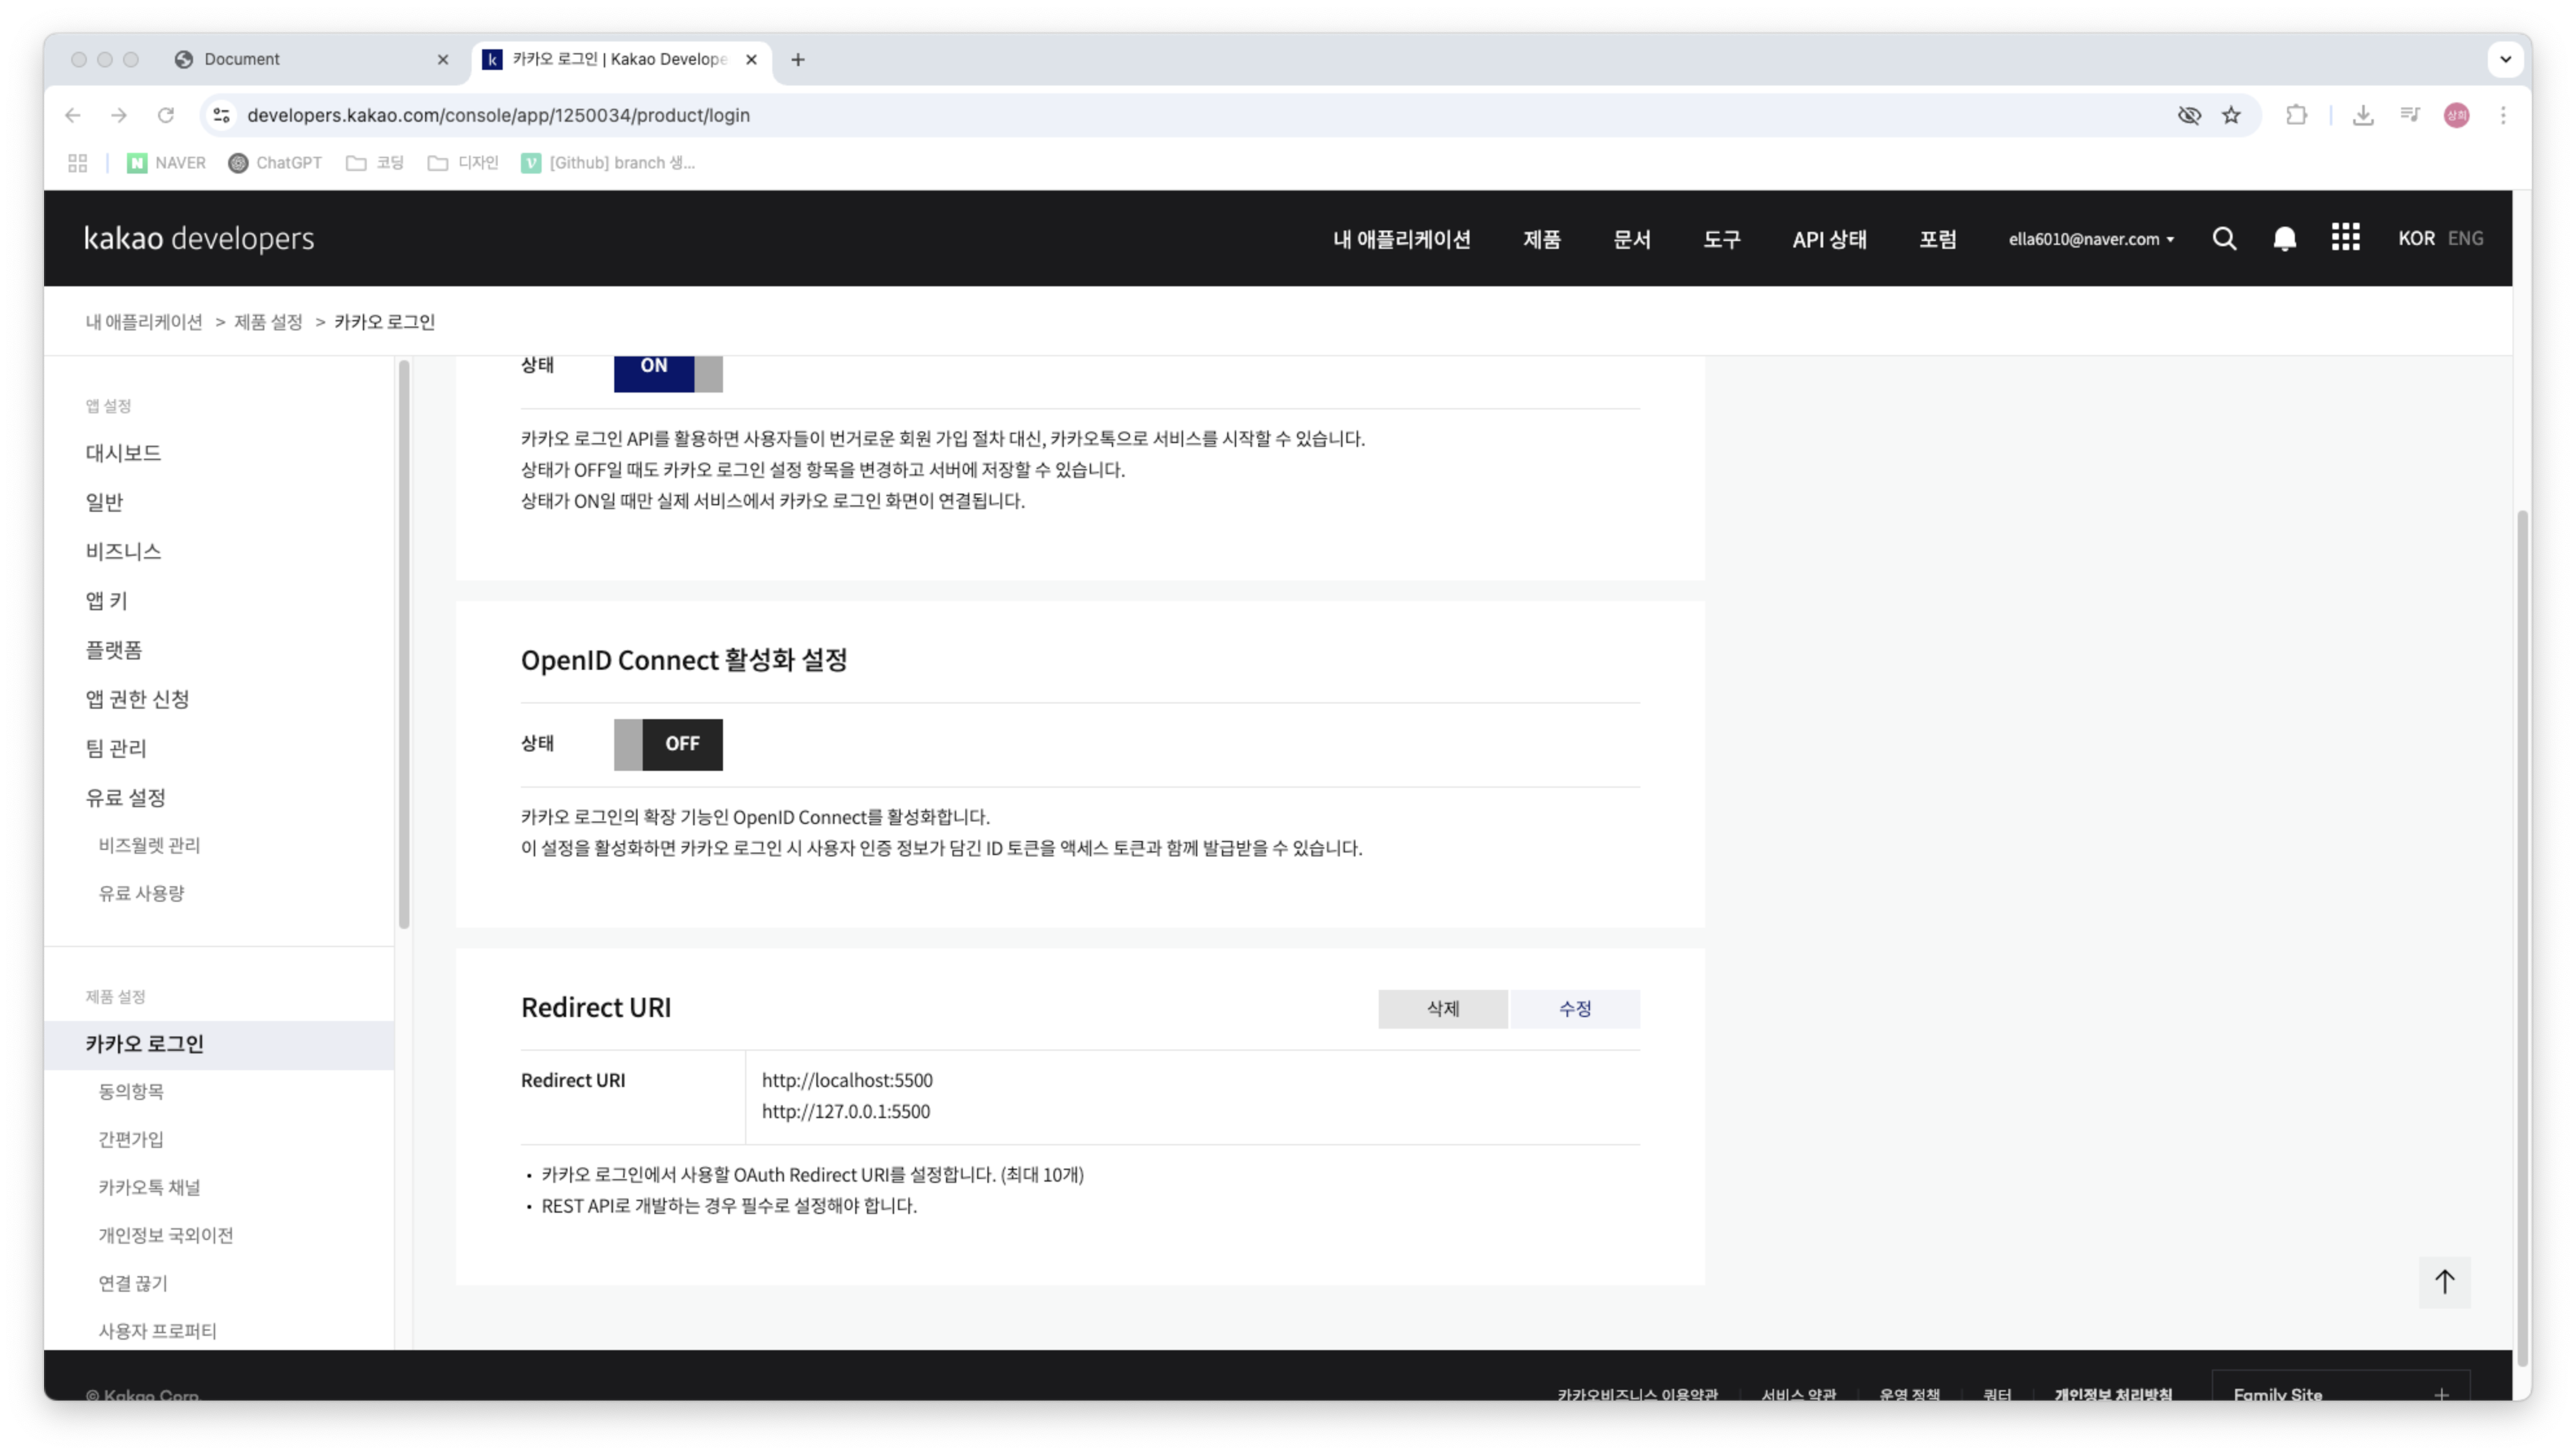Bookmark this page with the star icon

pyautogui.click(x=2231, y=115)
